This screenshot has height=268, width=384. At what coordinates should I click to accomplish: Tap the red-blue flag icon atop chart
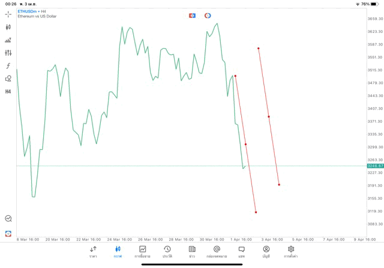[192, 16]
